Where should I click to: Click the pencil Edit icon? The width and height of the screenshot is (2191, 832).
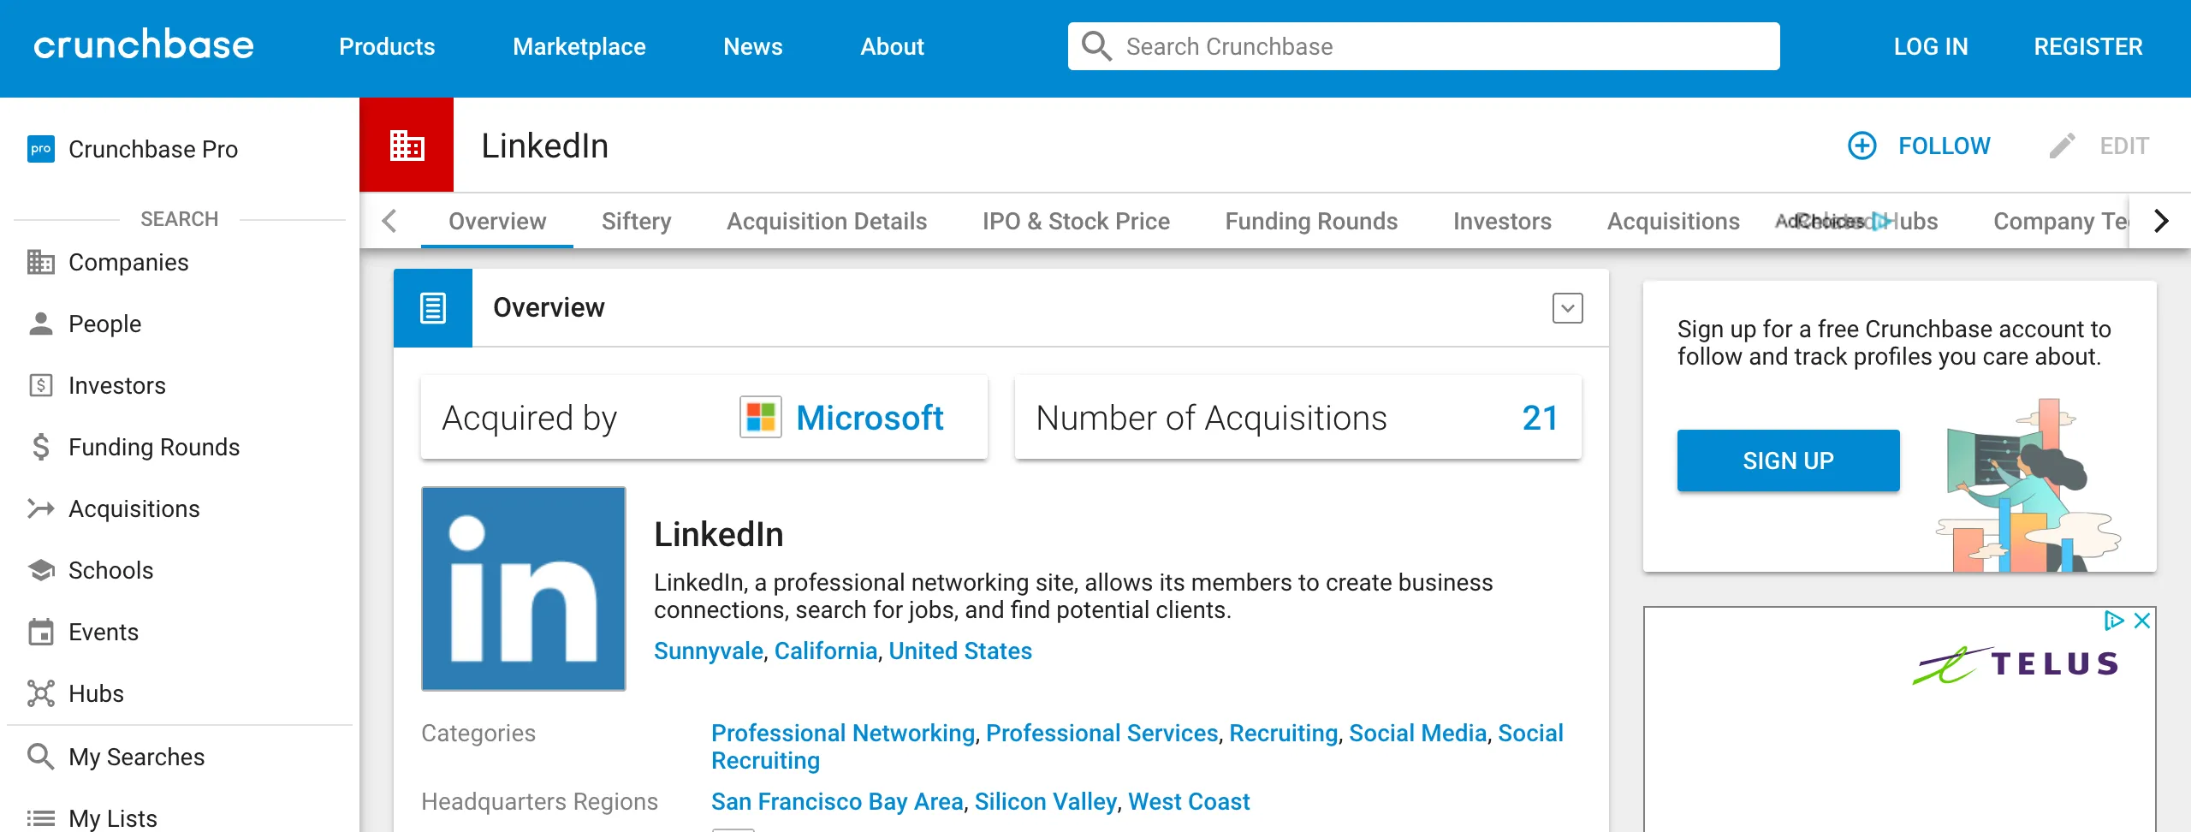(x=2062, y=146)
